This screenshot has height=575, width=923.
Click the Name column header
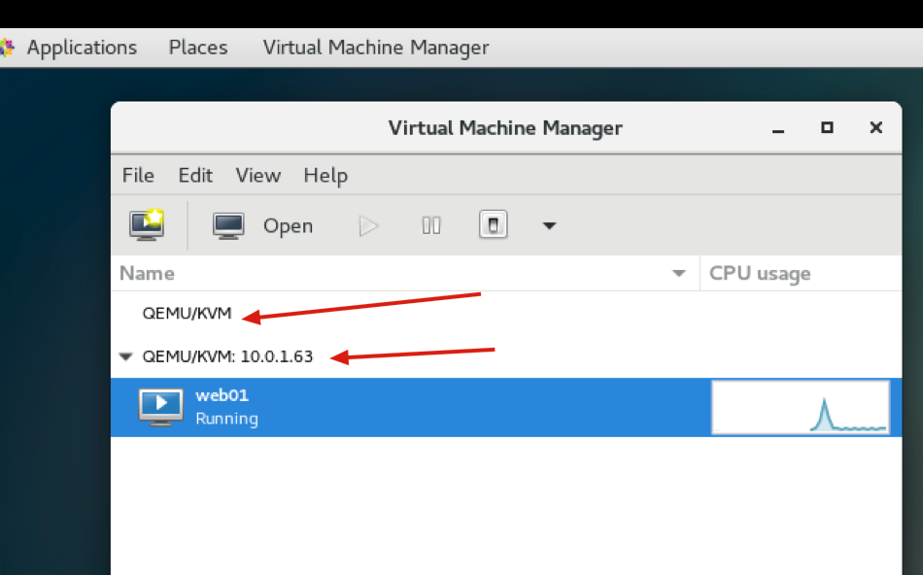tap(405, 273)
